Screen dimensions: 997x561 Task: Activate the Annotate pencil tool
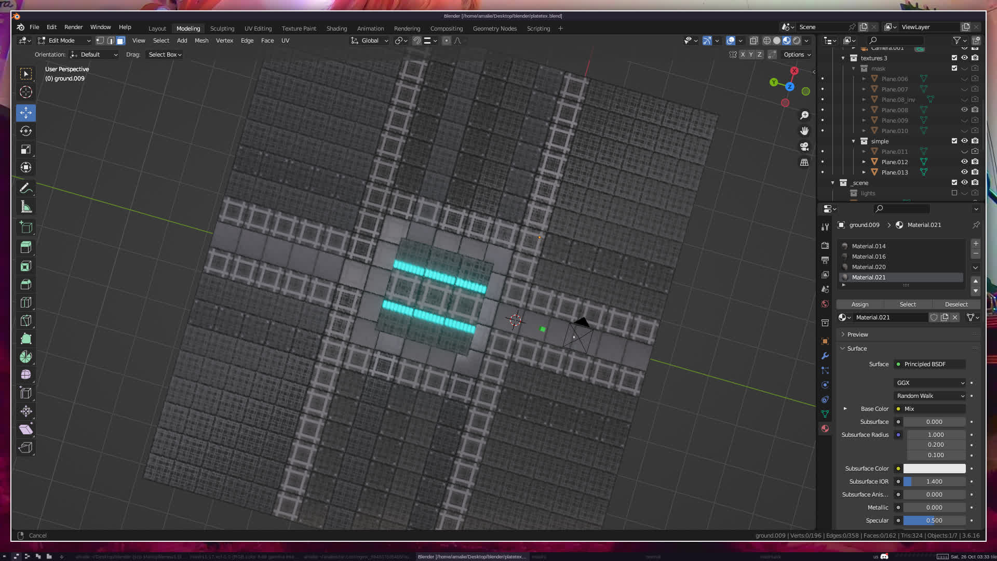pos(26,188)
